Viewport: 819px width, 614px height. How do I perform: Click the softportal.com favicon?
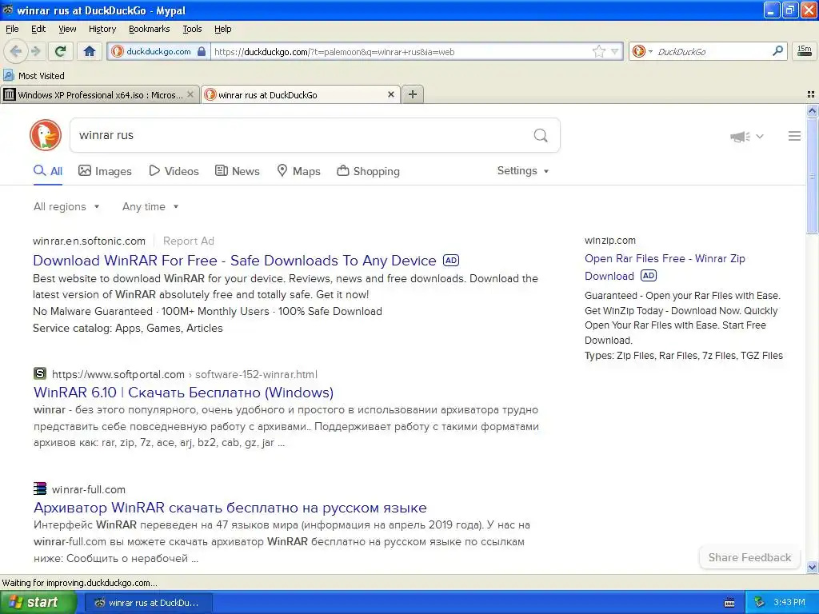(x=40, y=373)
